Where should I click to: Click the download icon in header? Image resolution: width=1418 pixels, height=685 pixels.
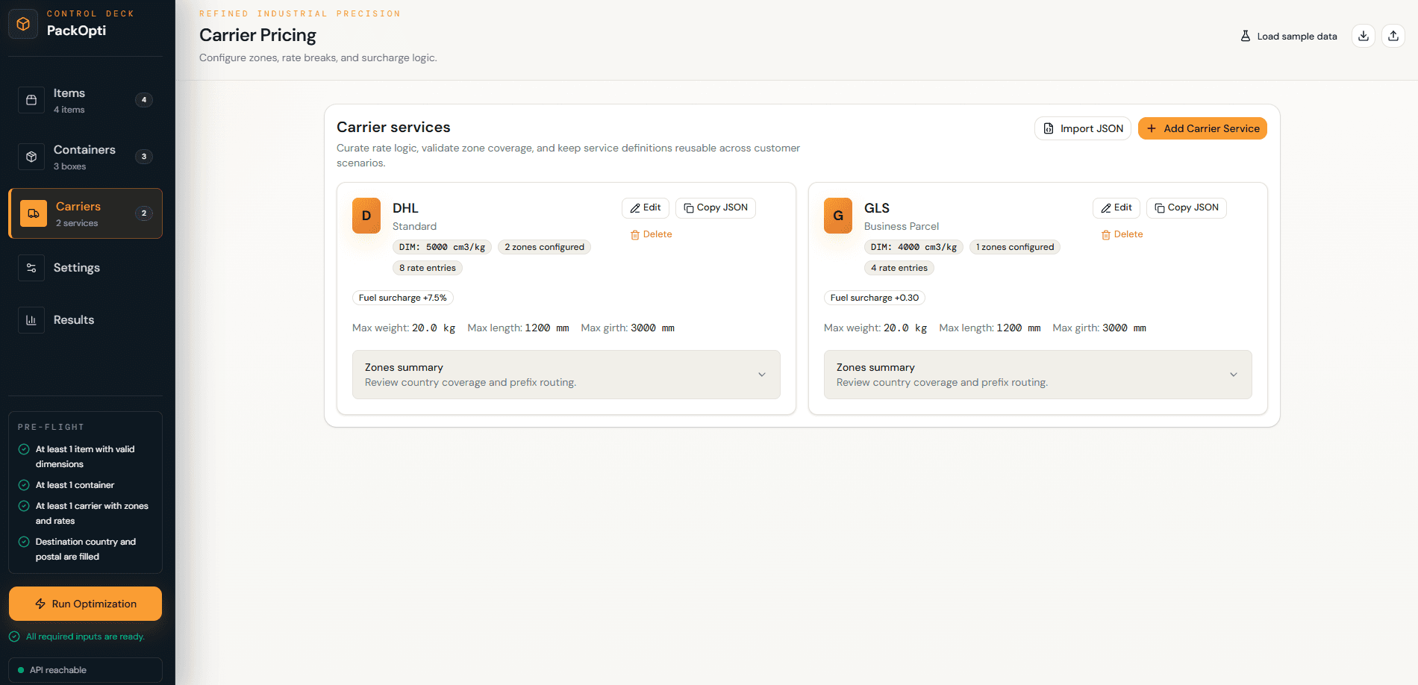coord(1364,36)
